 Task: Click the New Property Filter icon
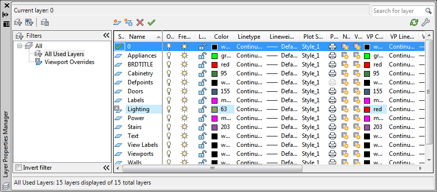[x=18, y=22]
